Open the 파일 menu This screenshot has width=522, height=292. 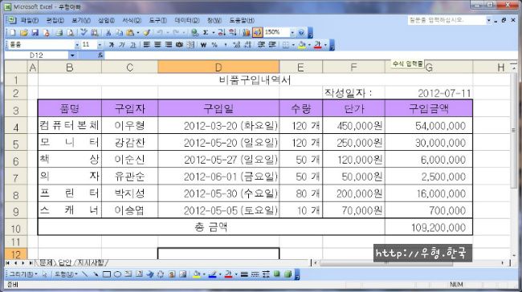(30, 20)
